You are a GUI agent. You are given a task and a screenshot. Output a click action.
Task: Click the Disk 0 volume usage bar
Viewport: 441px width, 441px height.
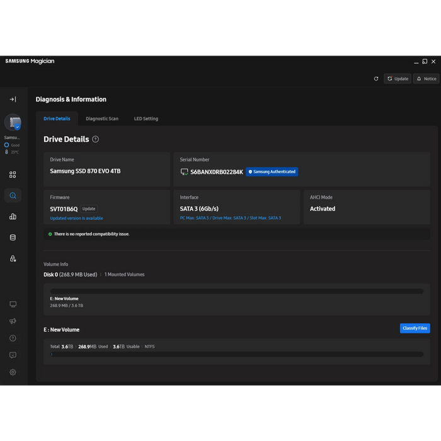coord(237,291)
